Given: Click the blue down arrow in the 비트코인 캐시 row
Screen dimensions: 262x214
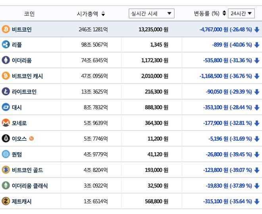Looking at the screenshot, I should (x=257, y=76).
